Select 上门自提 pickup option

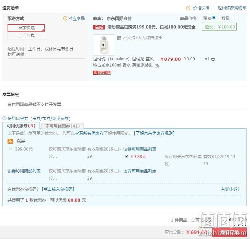26,35
